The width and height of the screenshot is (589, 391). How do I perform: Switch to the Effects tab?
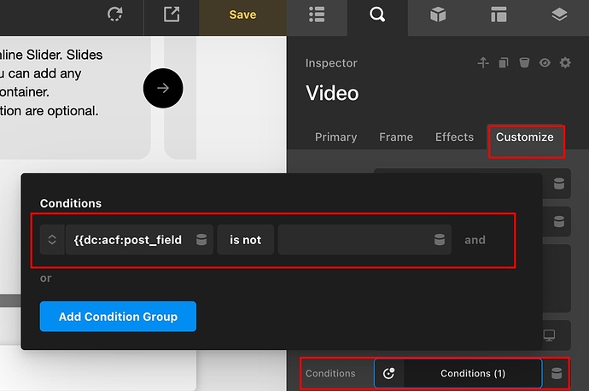click(x=454, y=137)
